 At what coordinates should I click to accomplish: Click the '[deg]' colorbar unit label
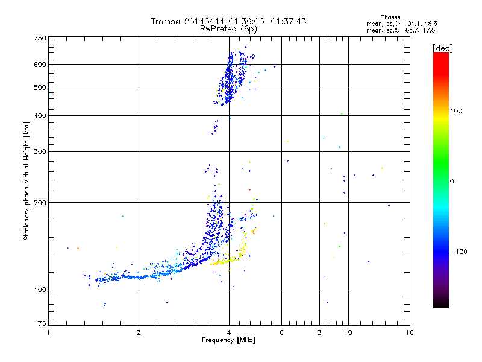point(442,48)
